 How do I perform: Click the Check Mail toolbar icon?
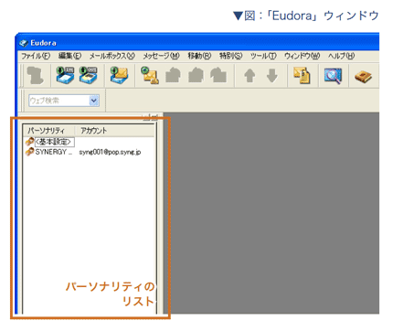coord(119,75)
